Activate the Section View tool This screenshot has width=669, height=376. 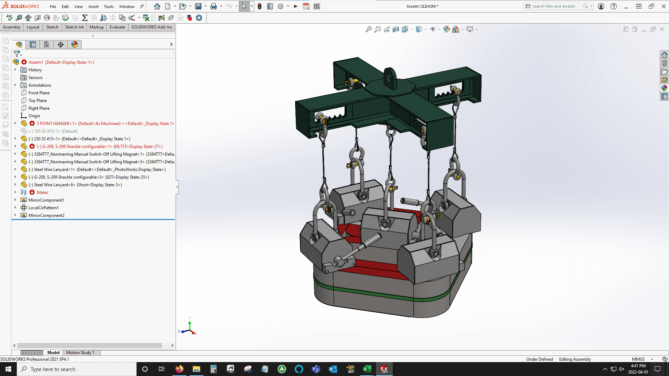pos(396,29)
